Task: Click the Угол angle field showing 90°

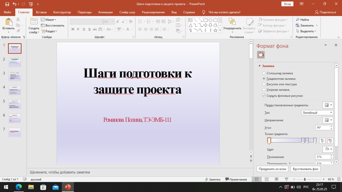Action: [324, 128]
